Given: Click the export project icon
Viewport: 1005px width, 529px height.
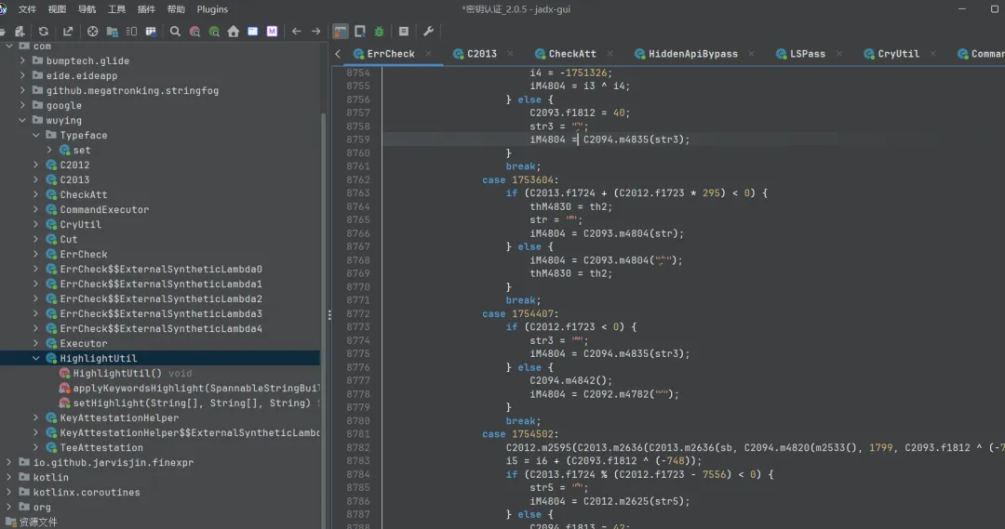Looking at the screenshot, I should point(68,32).
